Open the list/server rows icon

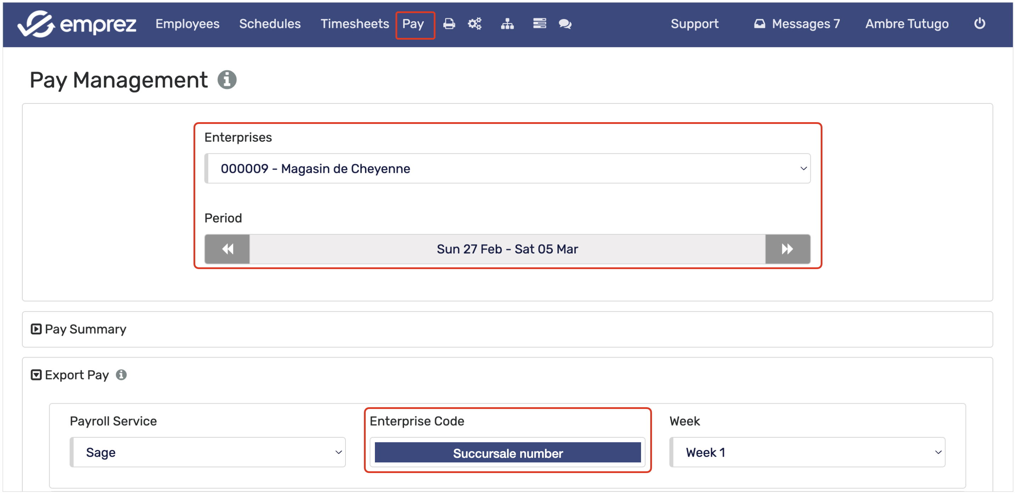tap(539, 24)
